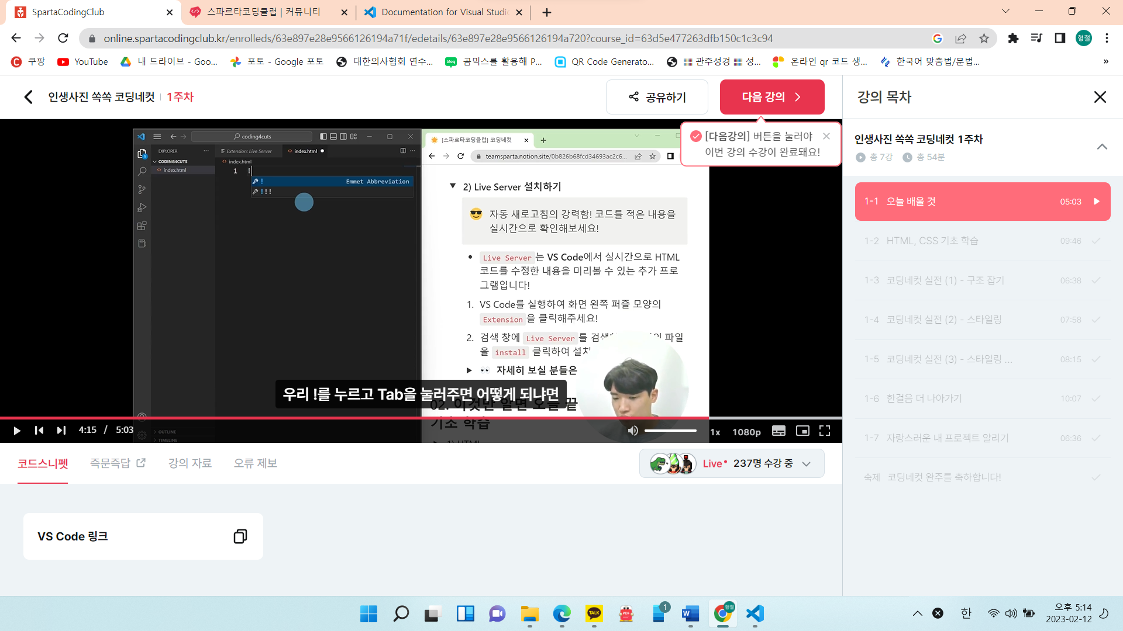Screen dimensions: 1123x631
Task: Switch to 스파르타코딩클럽 커뮤니티 tab
Action: [269, 12]
